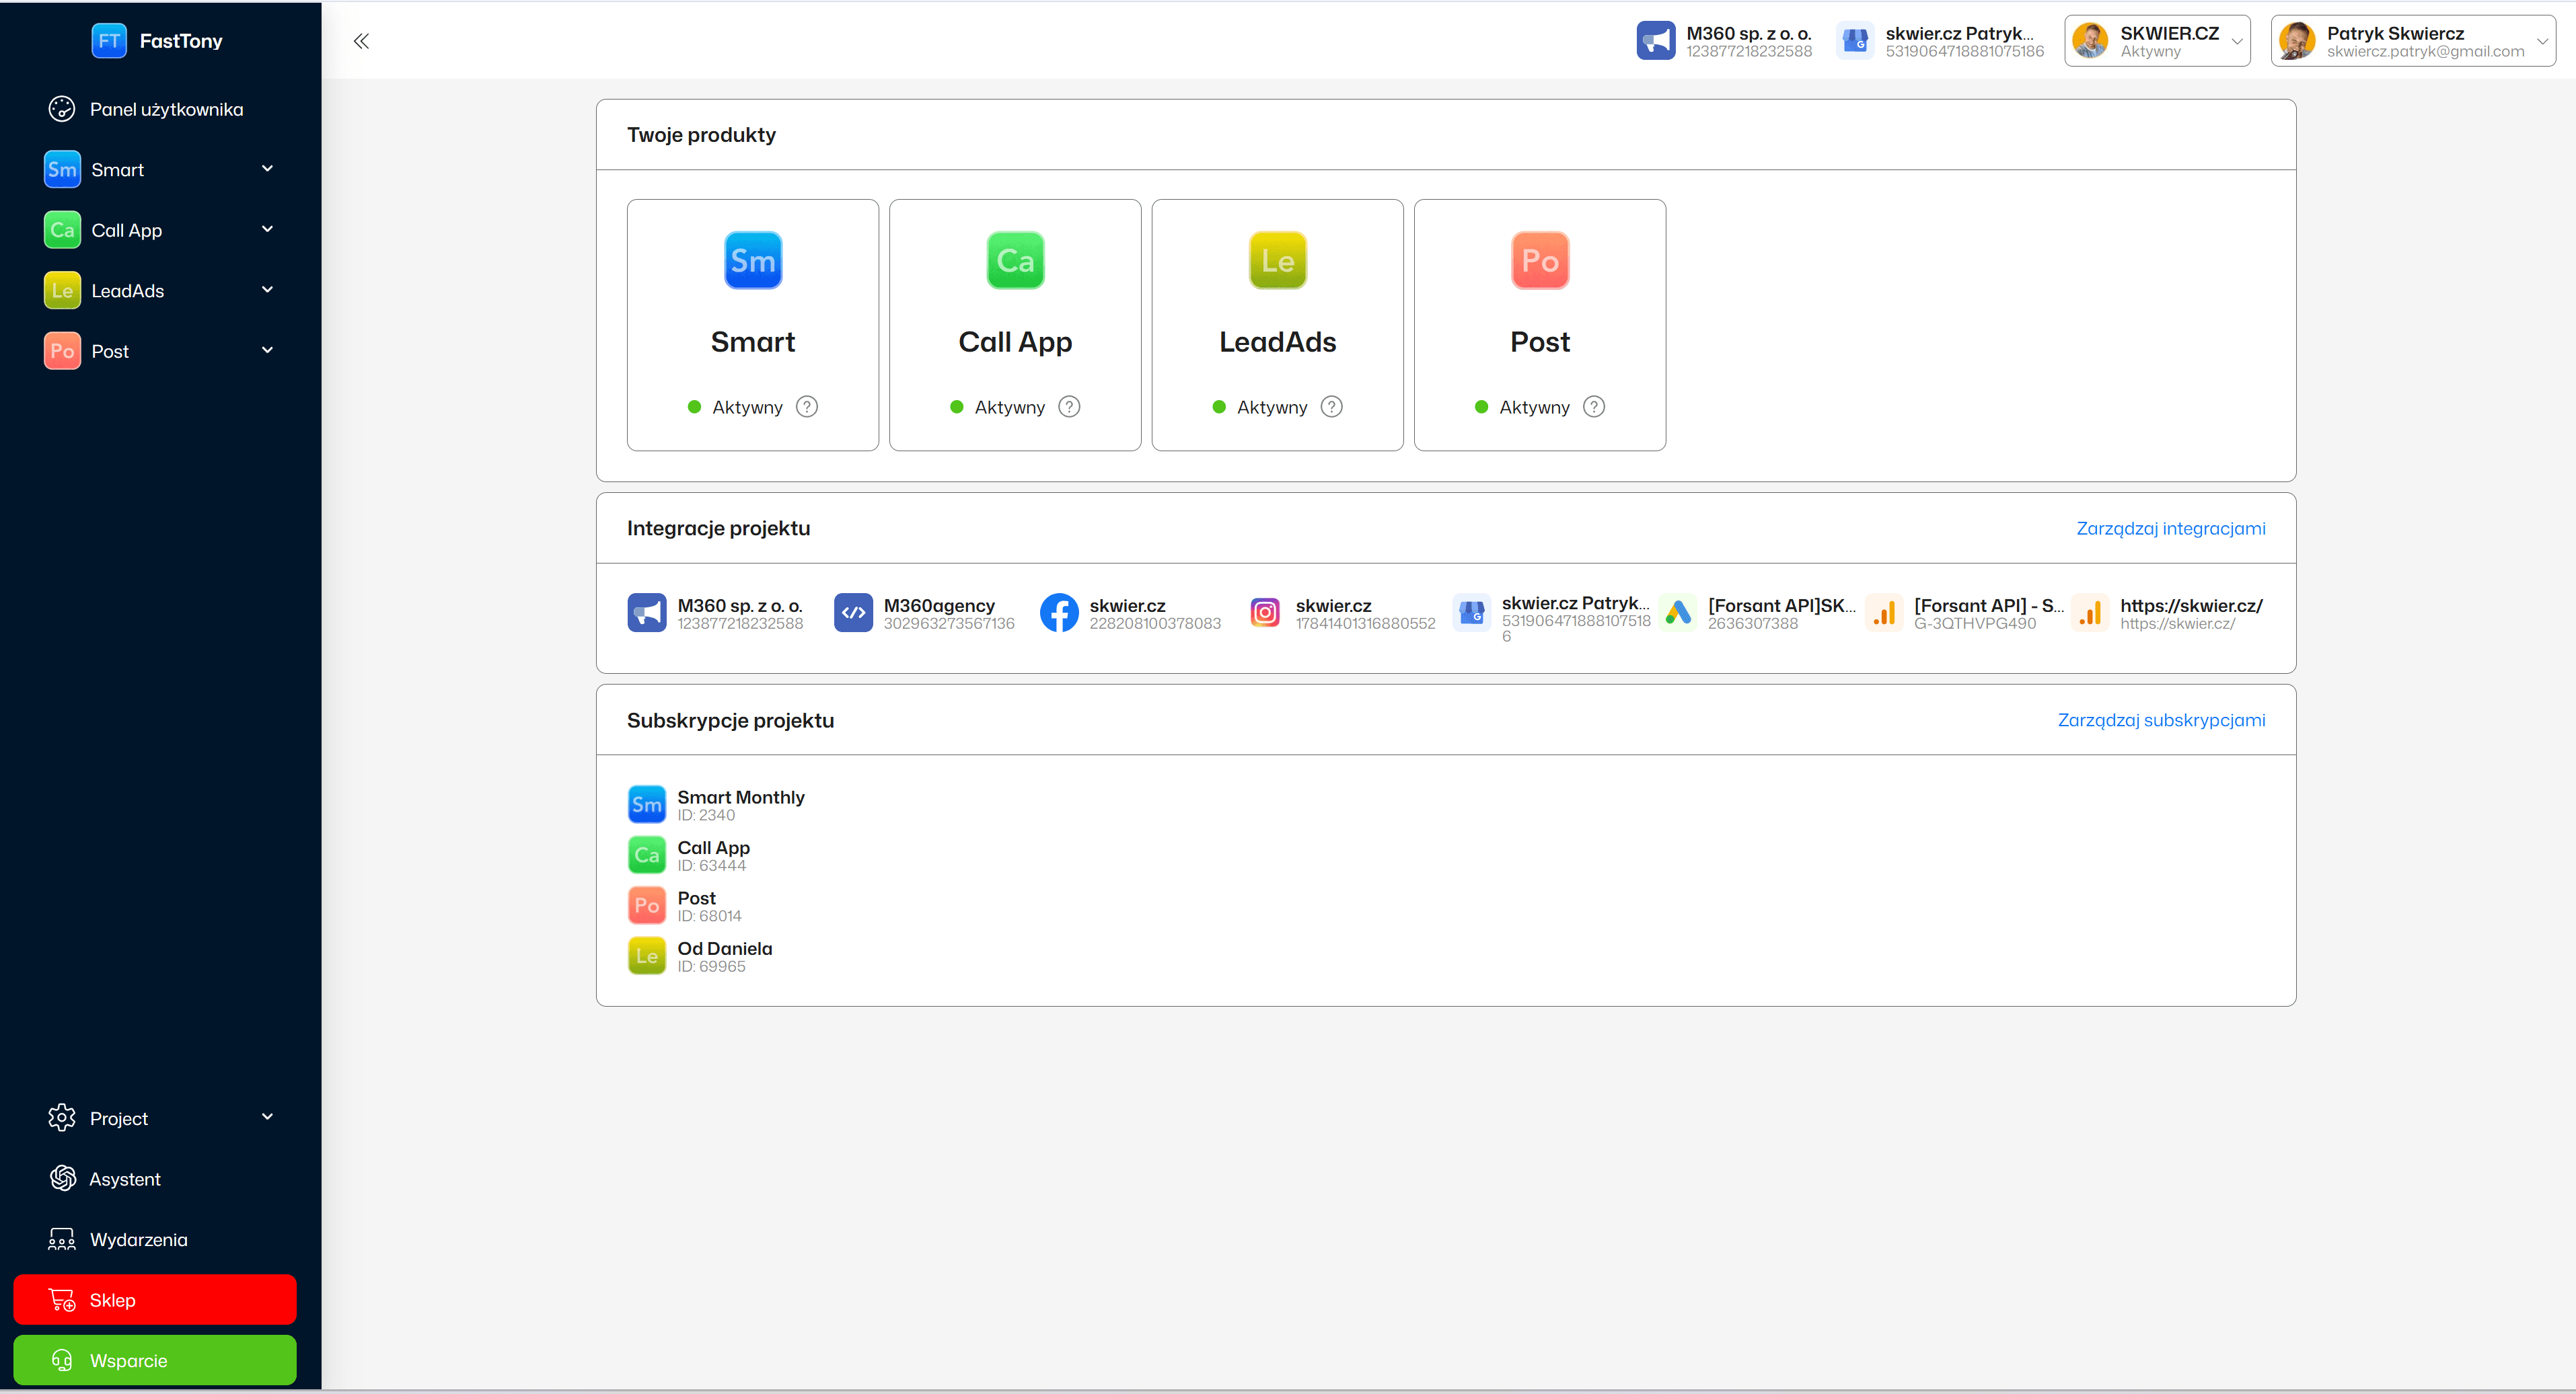Click help icon on Post card
Screen dimensions: 2576x1394
coord(1594,407)
